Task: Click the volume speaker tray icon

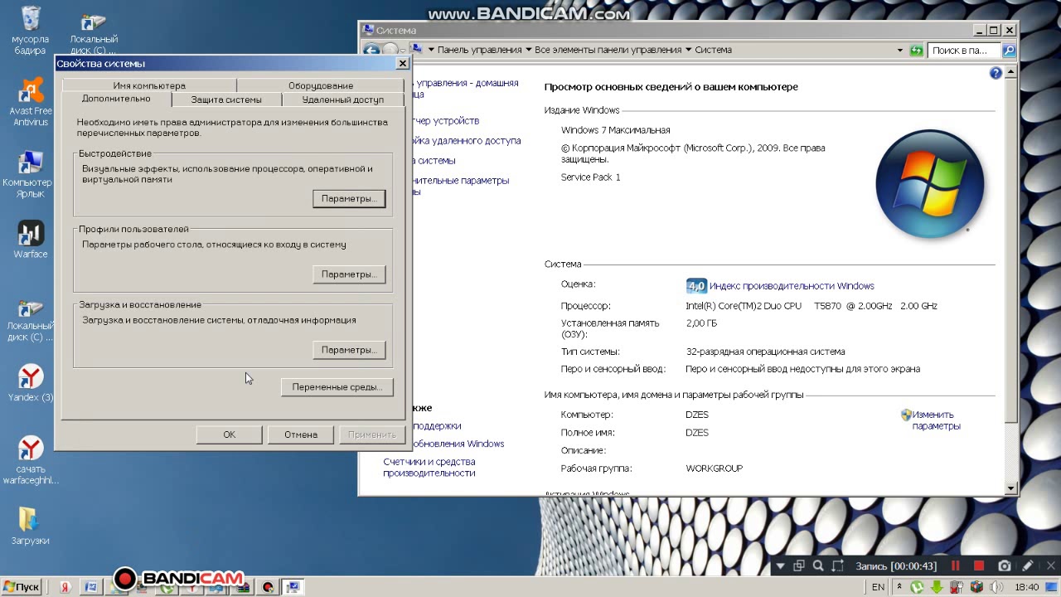Action: pos(996,586)
